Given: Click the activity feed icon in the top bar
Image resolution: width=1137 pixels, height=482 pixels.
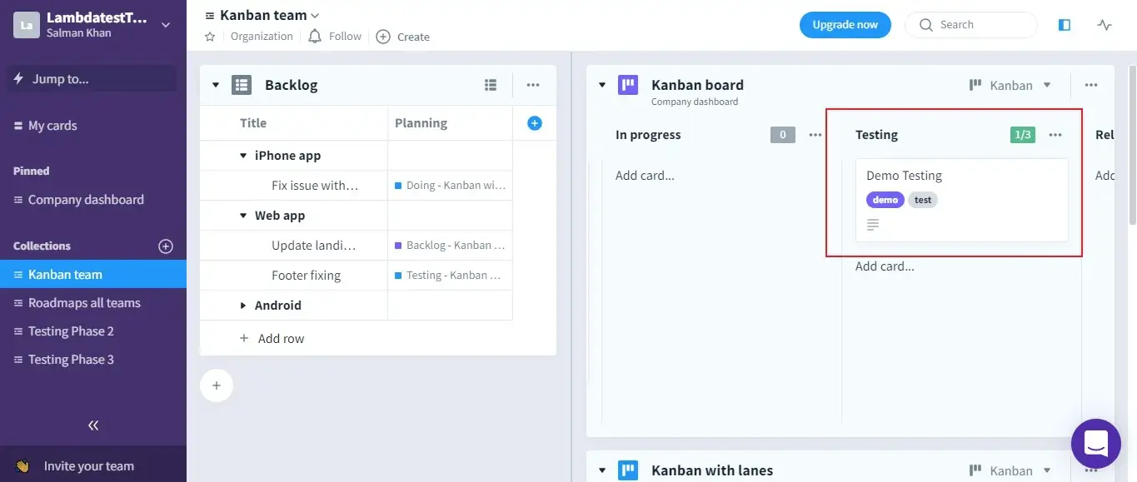Looking at the screenshot, I should 1104,25.
